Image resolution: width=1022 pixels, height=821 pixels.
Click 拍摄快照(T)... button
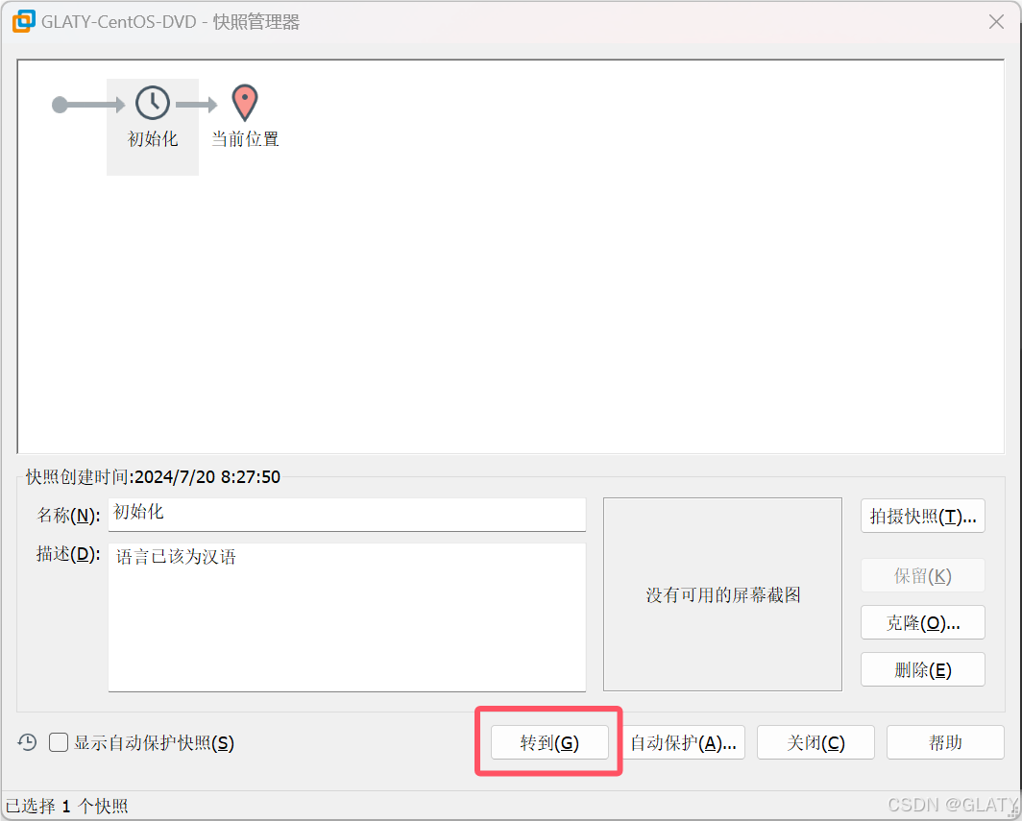(922, 516)
